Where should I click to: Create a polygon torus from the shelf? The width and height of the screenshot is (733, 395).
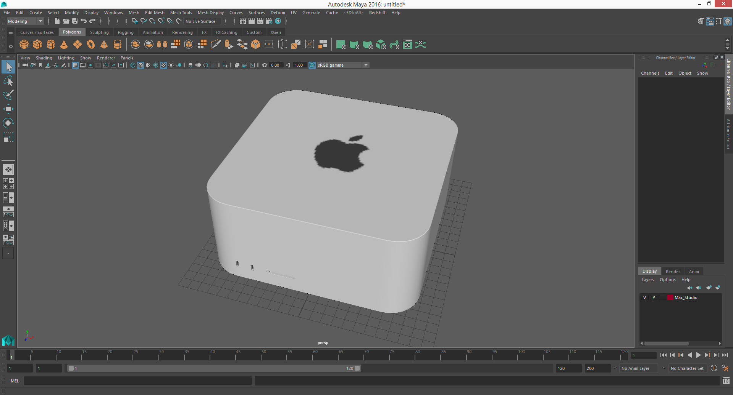point(91,45)
